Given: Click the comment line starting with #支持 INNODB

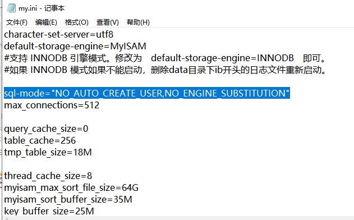Looking at the screenshot, I should [x=165, y=58].
